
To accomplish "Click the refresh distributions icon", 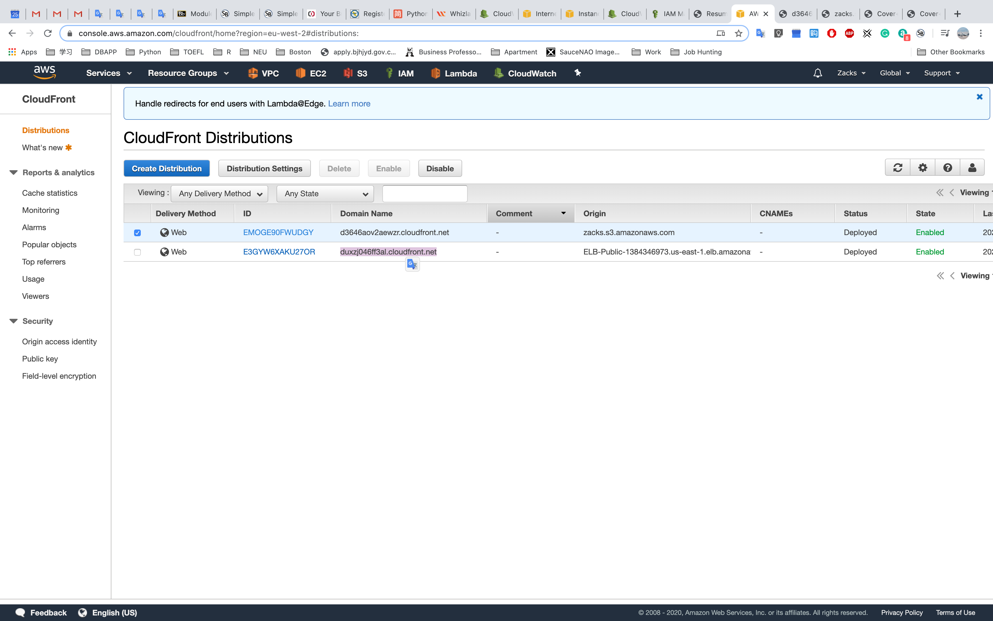I will pyautogui.click(x=897, y=167).
